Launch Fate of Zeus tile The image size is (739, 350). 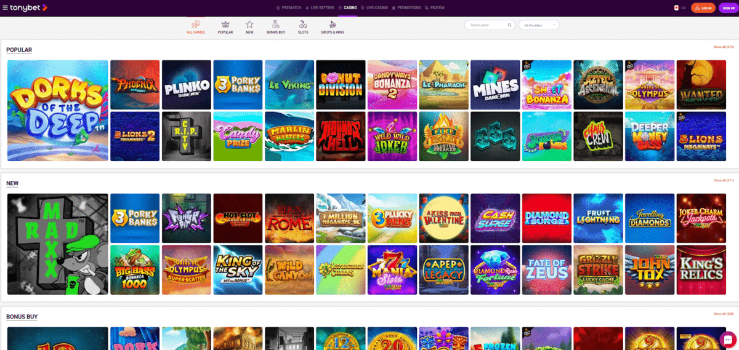547,270
